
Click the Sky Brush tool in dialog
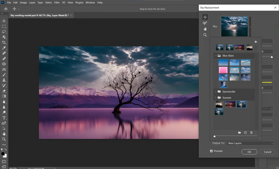(x=205, y=23)
